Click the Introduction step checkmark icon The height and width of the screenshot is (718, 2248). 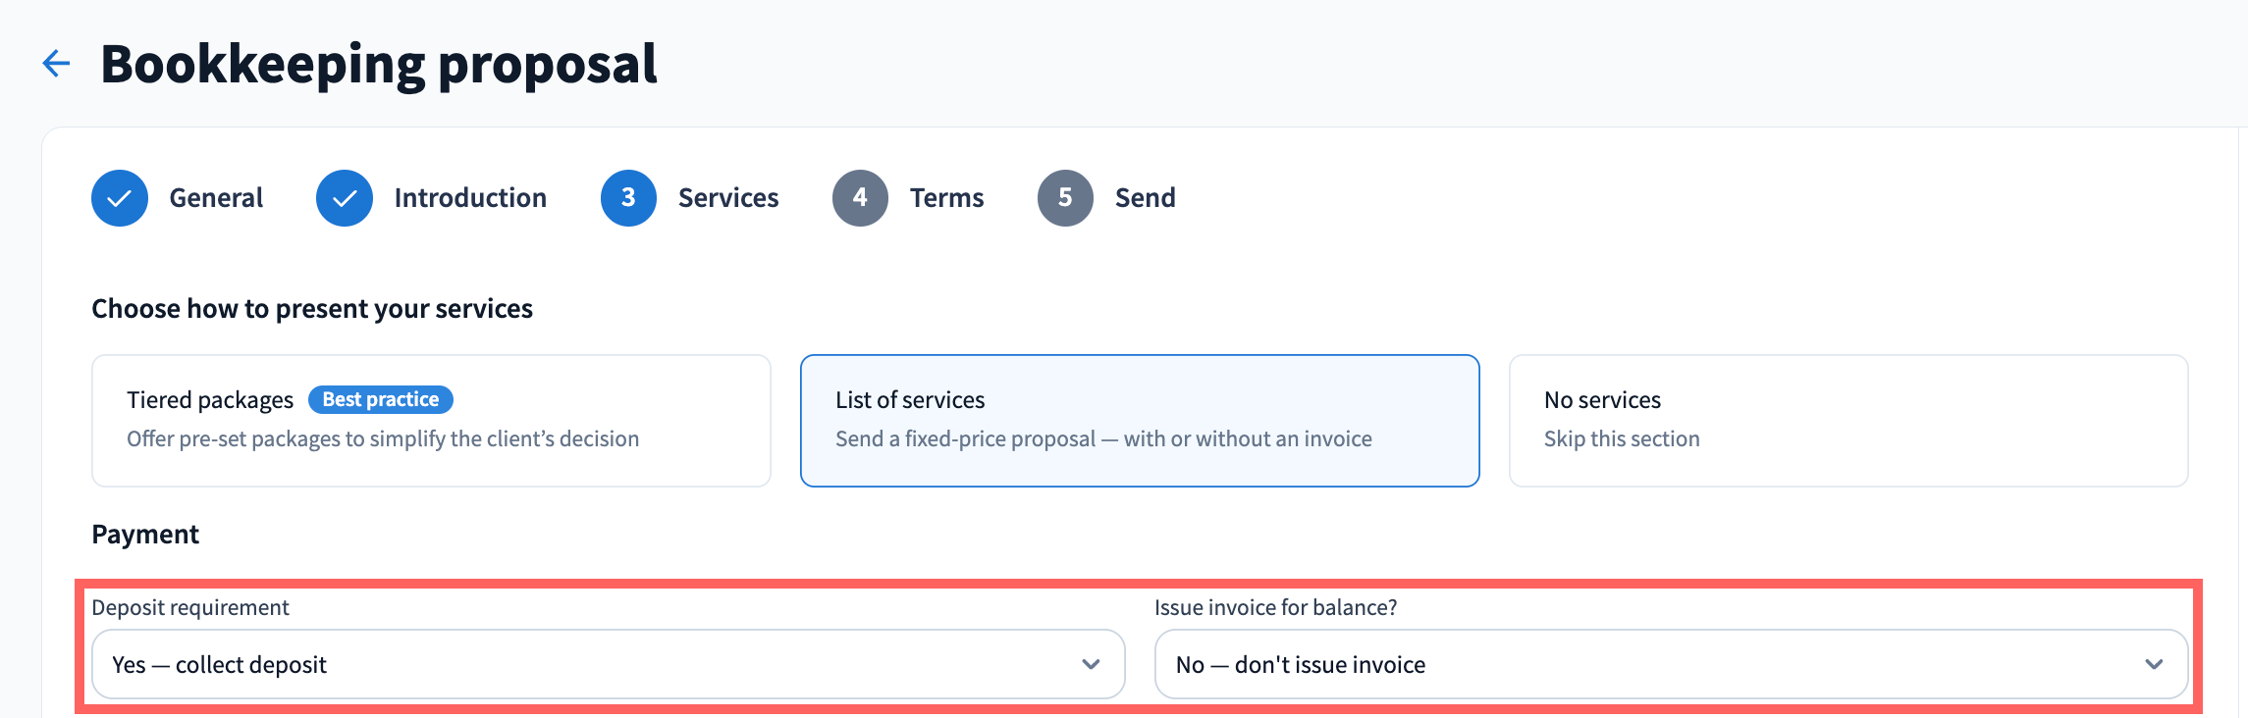click(x=345, y=198)
